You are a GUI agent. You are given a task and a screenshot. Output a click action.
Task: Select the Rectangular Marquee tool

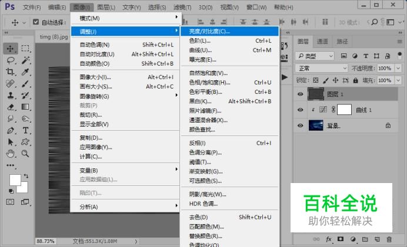pyautogui.click(x=25, y=49)
